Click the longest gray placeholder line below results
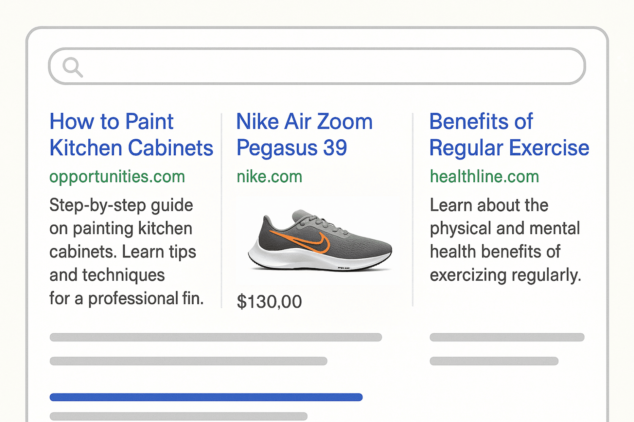The height and width of the screenshot is (422, 634). click(x=216, y=337)
